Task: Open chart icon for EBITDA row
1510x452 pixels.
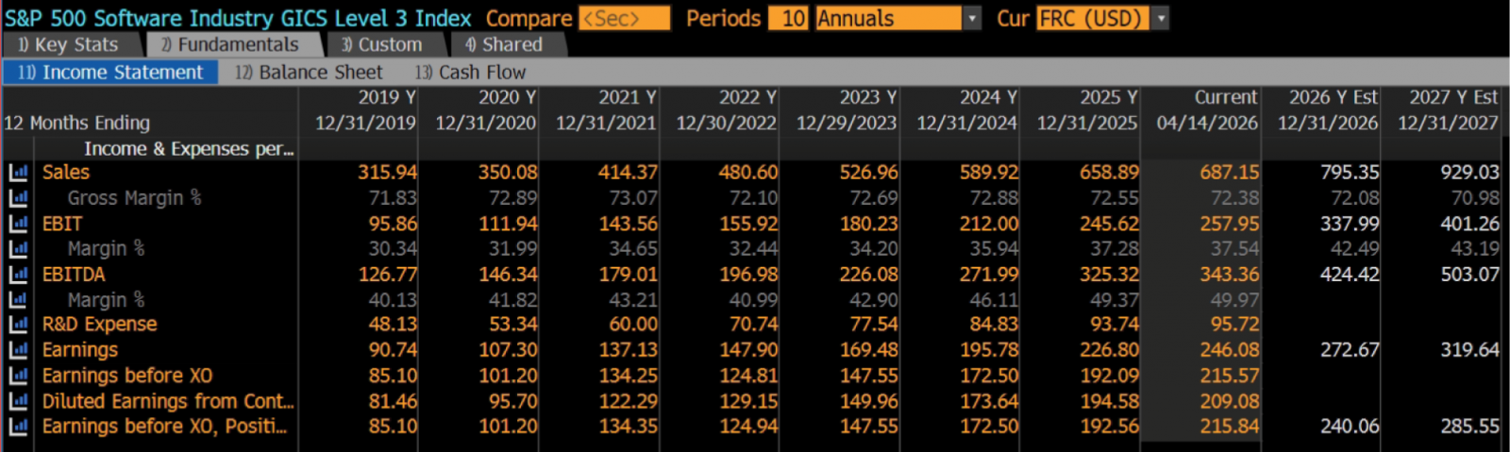Action: pyautogui.click(x=18, y=275)
